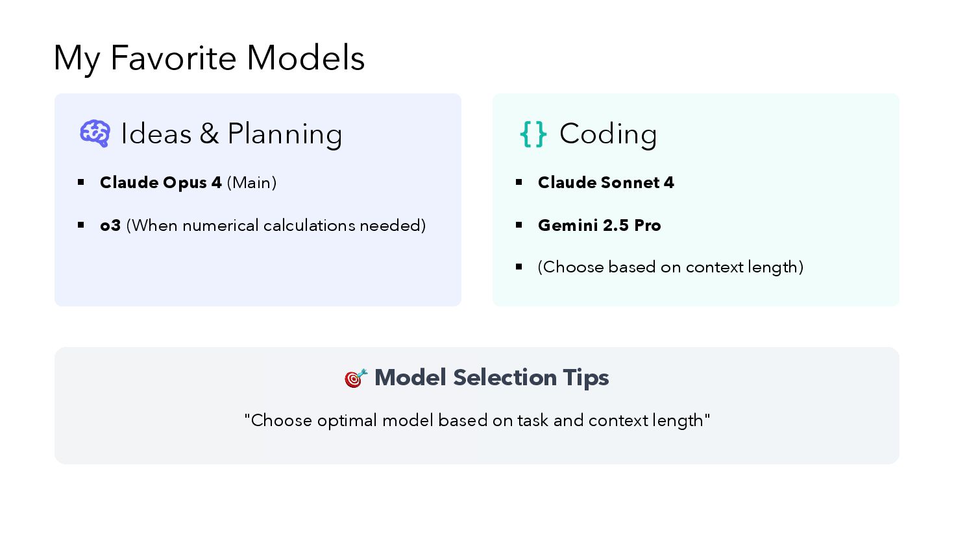Select the 'Claude Sonnet 4' bullet text
Image resolution: width=954 pixels, height=537 pixels.
click(605, 182)
